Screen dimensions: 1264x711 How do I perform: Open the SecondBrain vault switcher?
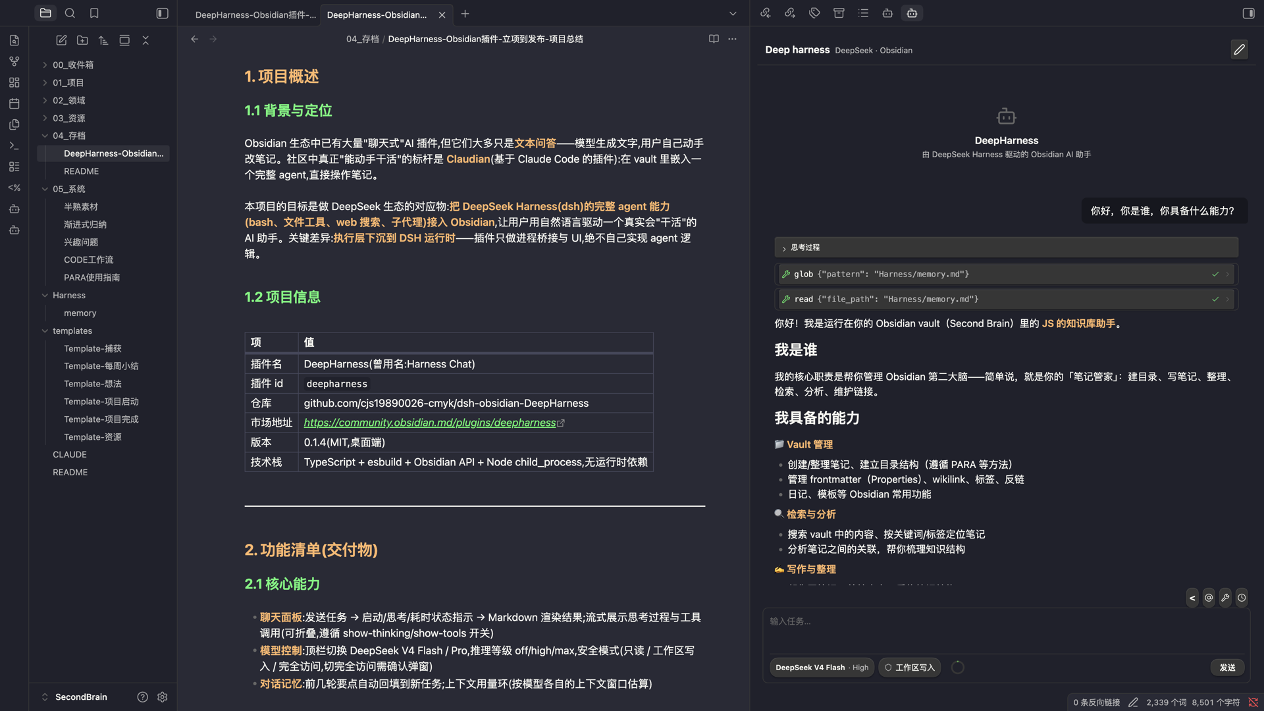pos(80,697)
